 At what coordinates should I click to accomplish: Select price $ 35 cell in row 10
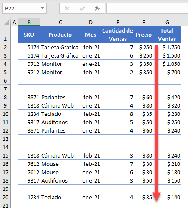coord(143,114)
